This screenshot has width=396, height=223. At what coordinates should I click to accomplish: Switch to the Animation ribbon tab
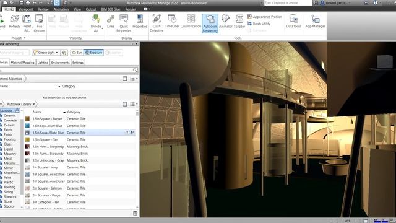tap(61, 9)
